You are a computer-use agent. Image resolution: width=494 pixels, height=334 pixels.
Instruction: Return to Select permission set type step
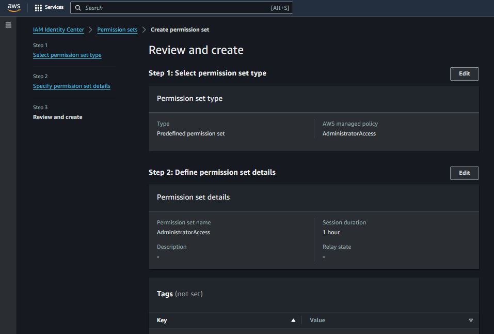point(67,55)
